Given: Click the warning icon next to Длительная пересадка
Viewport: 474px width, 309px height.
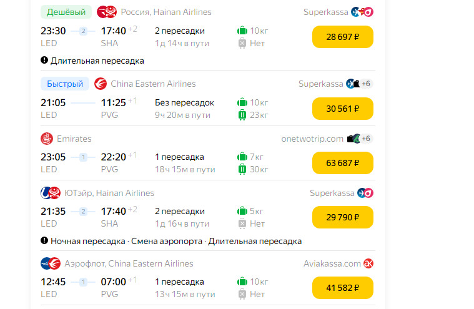Looking at the screenshot, I should 44,60.
